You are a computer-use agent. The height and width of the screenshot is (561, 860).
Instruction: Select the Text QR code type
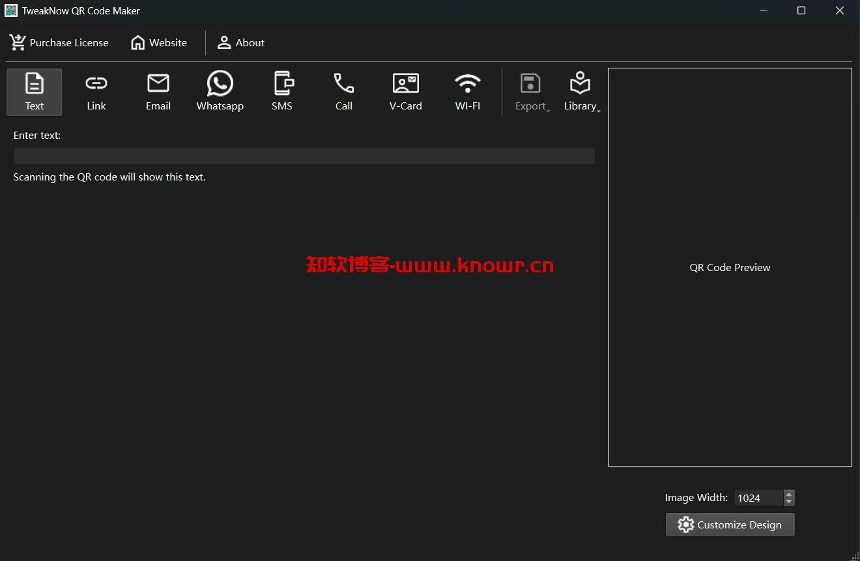pos(35,92)
